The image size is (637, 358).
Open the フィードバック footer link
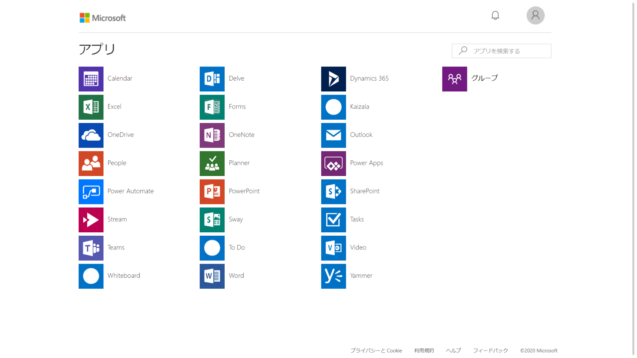point(490,351)
